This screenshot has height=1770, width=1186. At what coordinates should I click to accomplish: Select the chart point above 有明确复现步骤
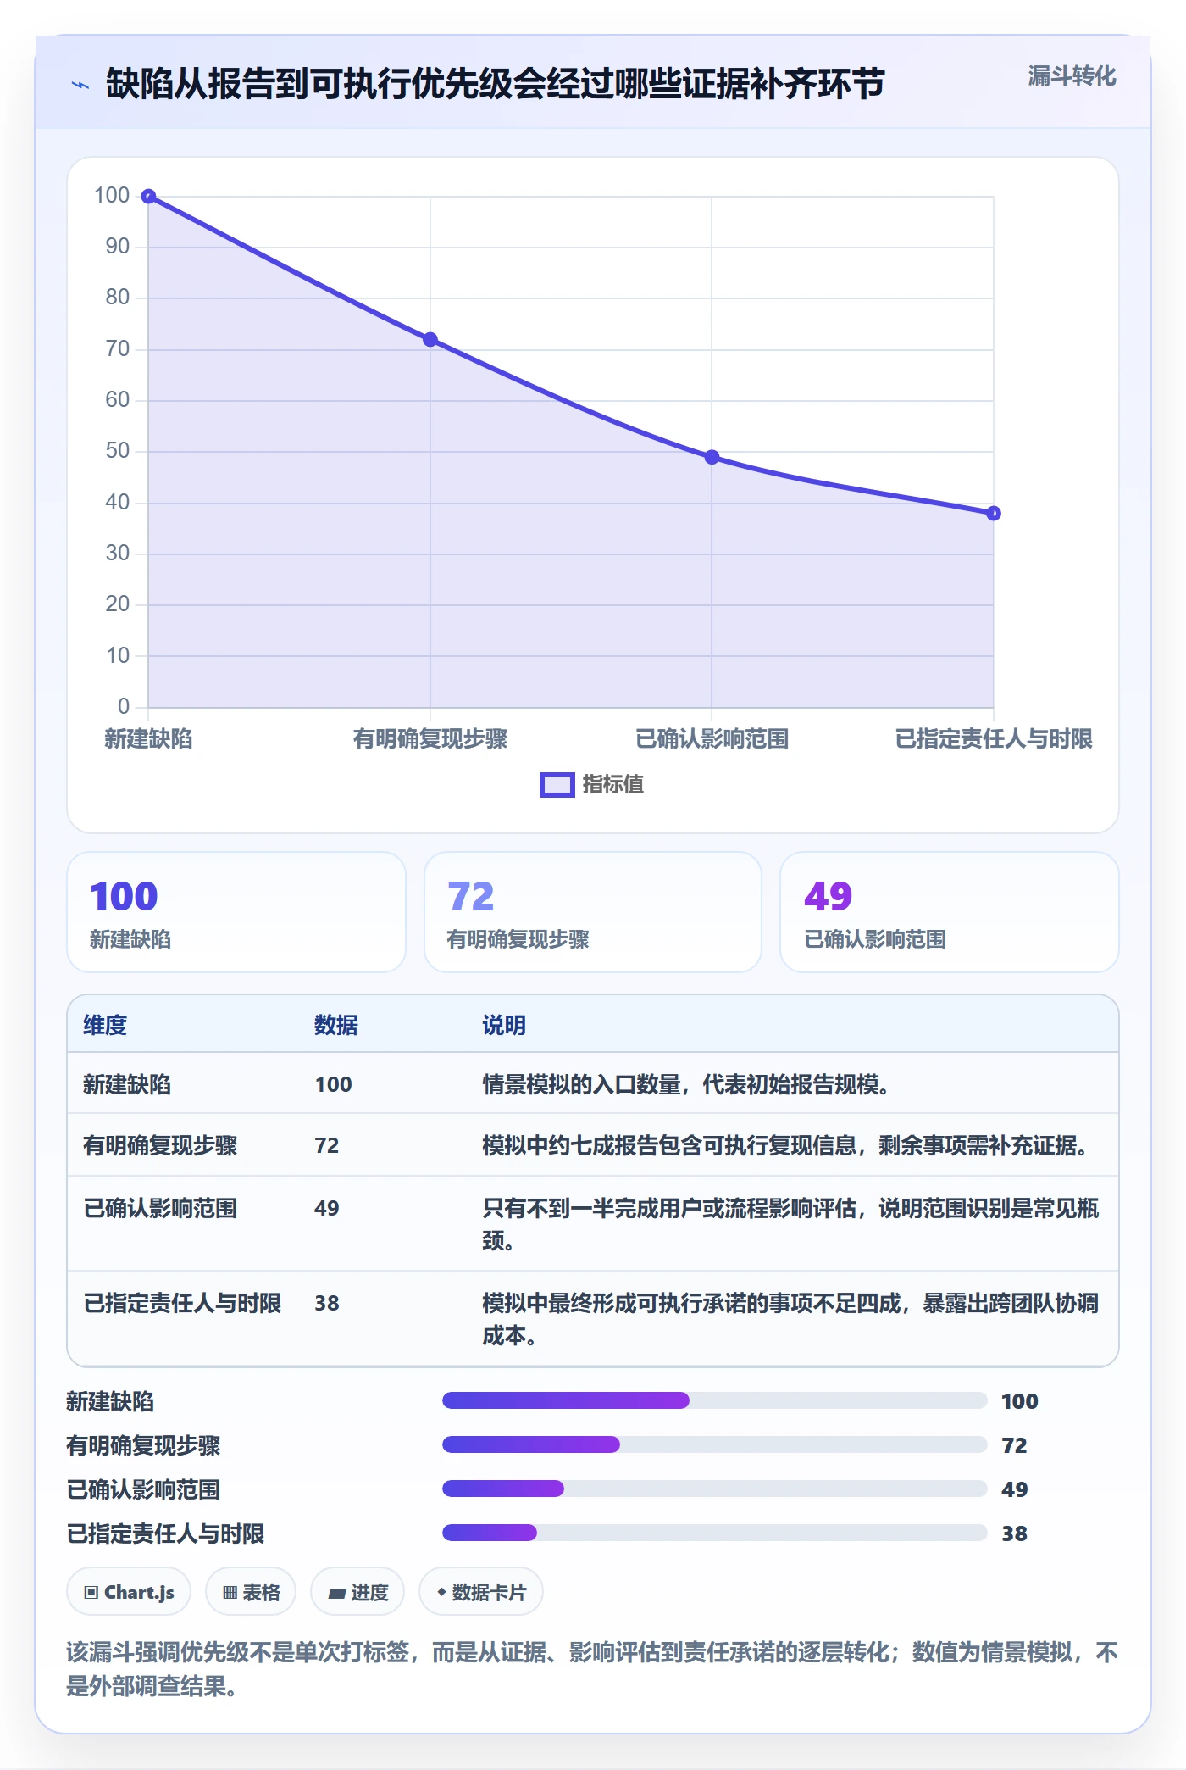tap(430, 340)
